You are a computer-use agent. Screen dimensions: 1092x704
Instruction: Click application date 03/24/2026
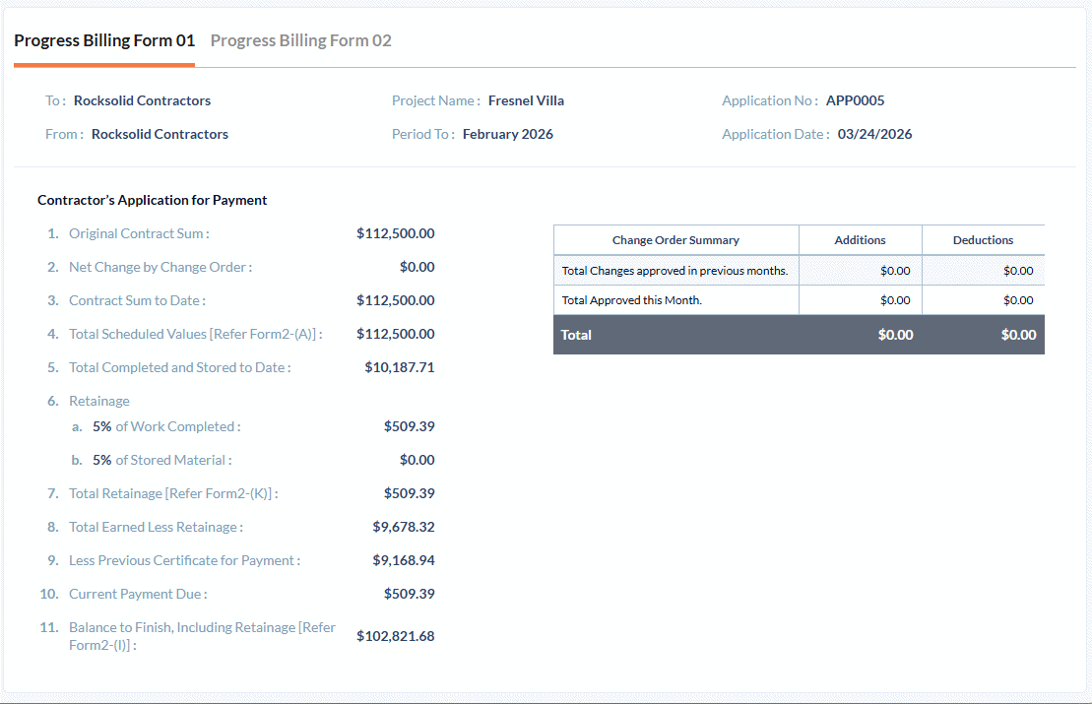tap(874, 134)
